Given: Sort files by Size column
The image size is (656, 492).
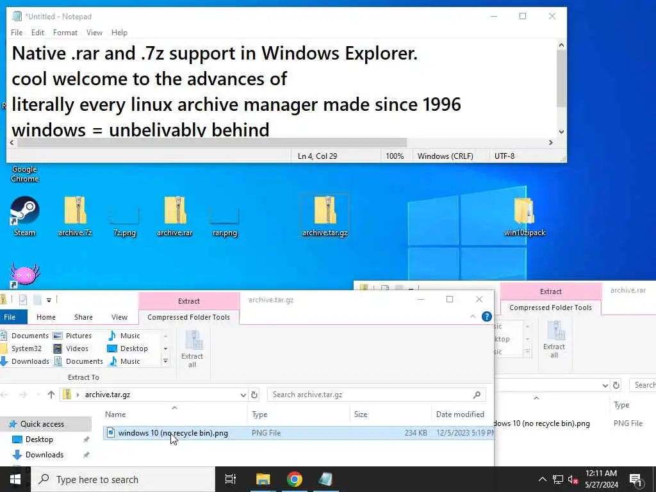Looking at the screenshot, I should tap(390, 414).
